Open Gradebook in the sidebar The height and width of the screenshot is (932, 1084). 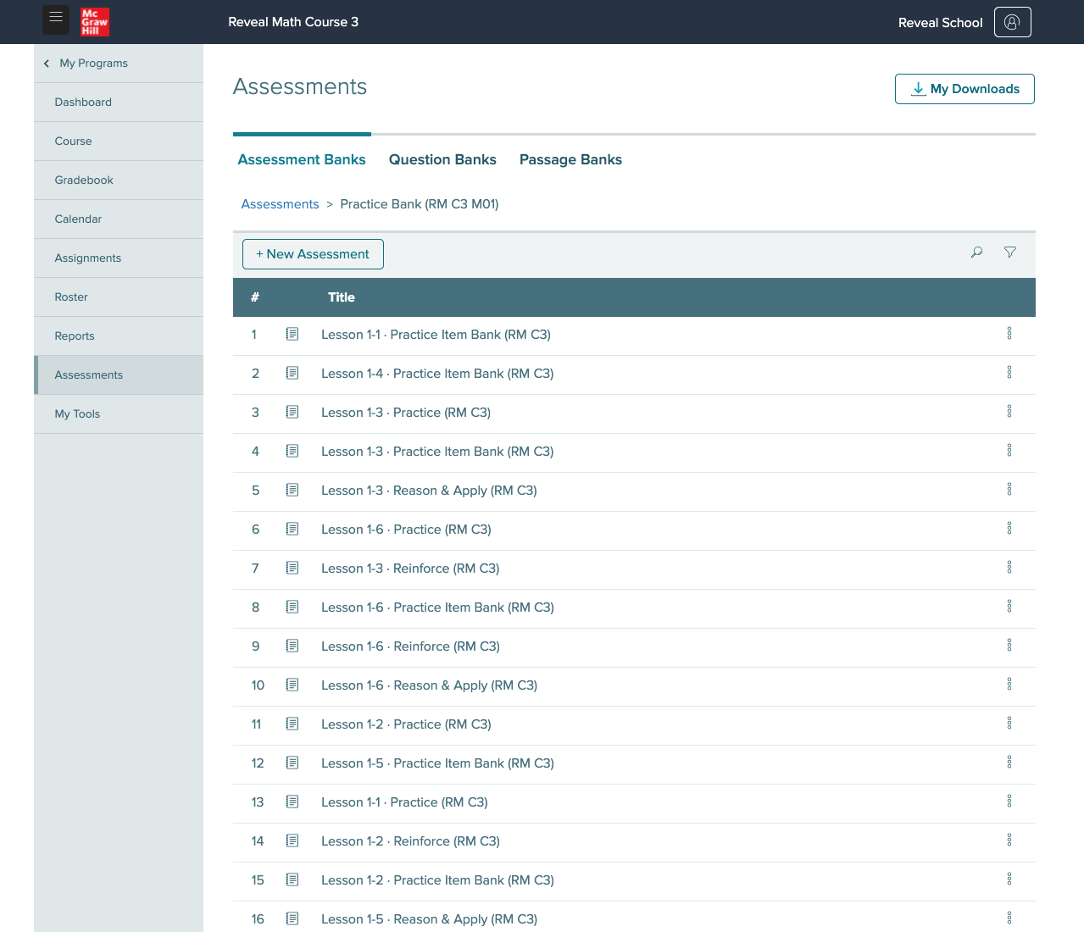(119, 180)
